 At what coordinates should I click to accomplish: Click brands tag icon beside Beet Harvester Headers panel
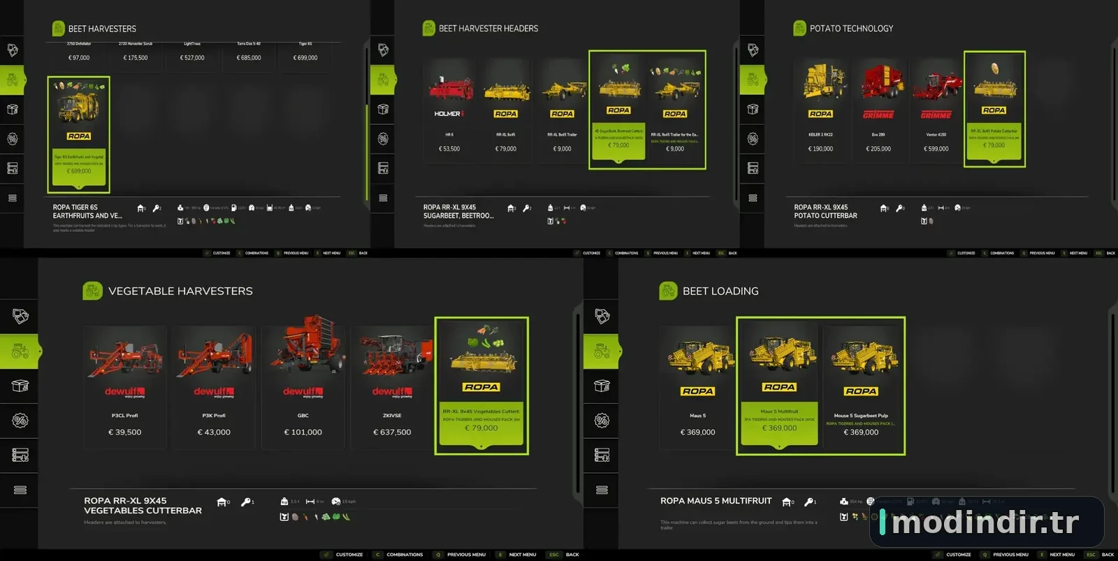(x=383, y=50)
